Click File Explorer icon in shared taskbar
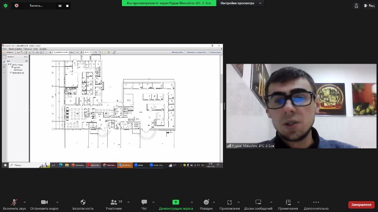The width and height of the screenshot is (378, 212). [x=67, y=165]
